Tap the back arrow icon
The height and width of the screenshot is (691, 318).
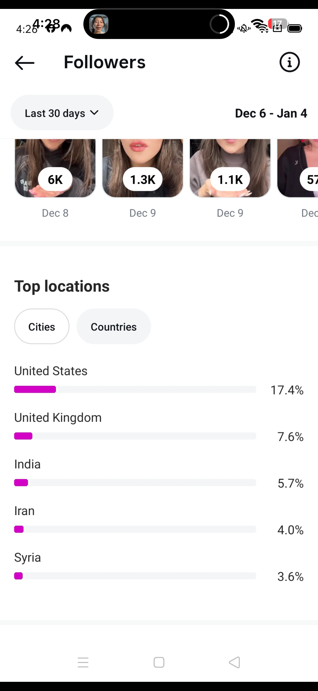(x=25, y=63)
